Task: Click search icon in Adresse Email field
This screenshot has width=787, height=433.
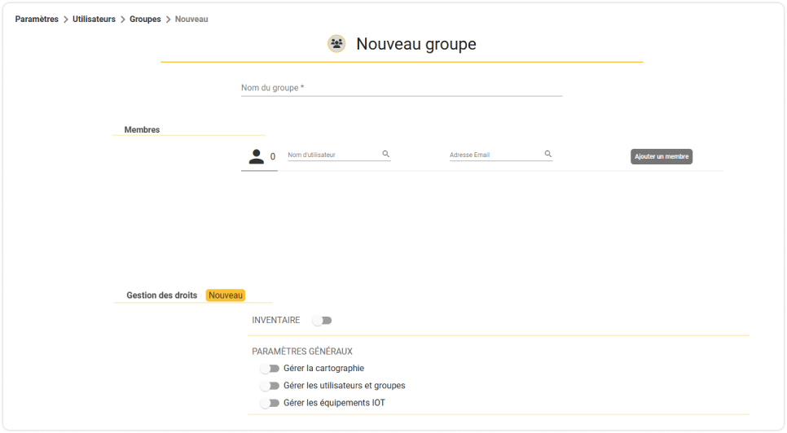Action: pyautogui.click(x=548, y=154)
